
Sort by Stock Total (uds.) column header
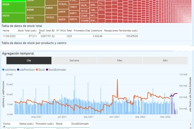click(27, 30)
